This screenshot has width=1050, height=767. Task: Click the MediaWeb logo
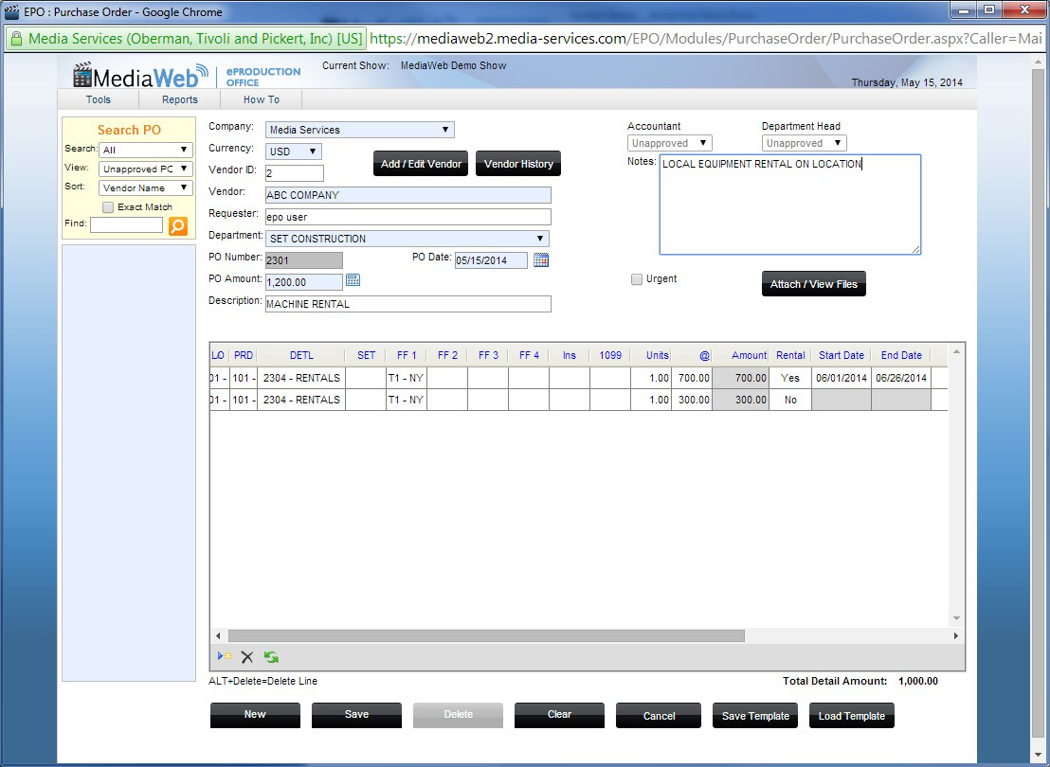[141, 76]
